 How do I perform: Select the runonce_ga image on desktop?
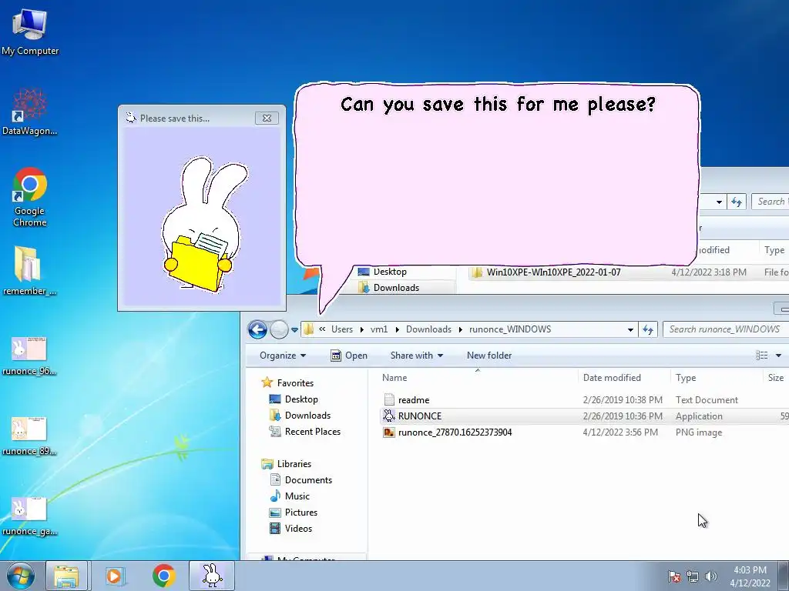[x=29, y=516]
